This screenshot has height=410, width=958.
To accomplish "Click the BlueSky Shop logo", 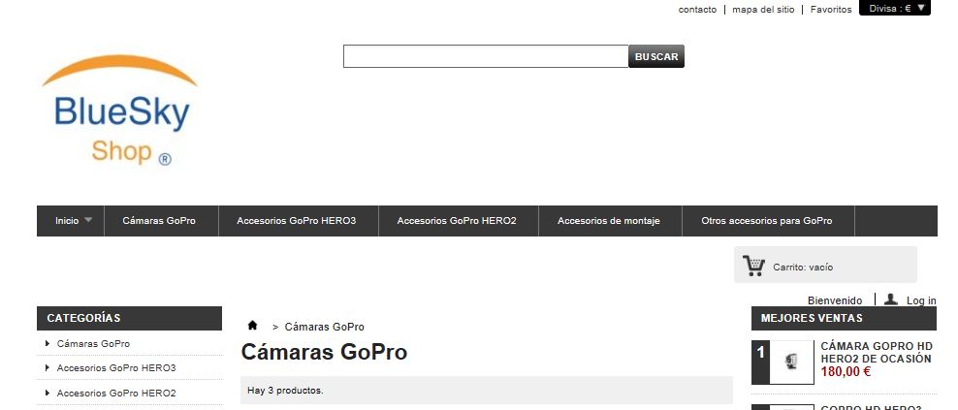I will tap(120, 110).
